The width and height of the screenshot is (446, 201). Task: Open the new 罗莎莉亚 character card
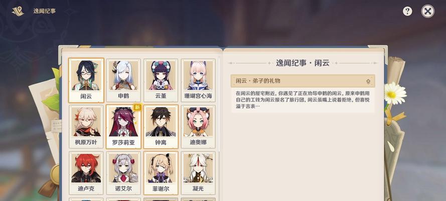click(123, 127)
